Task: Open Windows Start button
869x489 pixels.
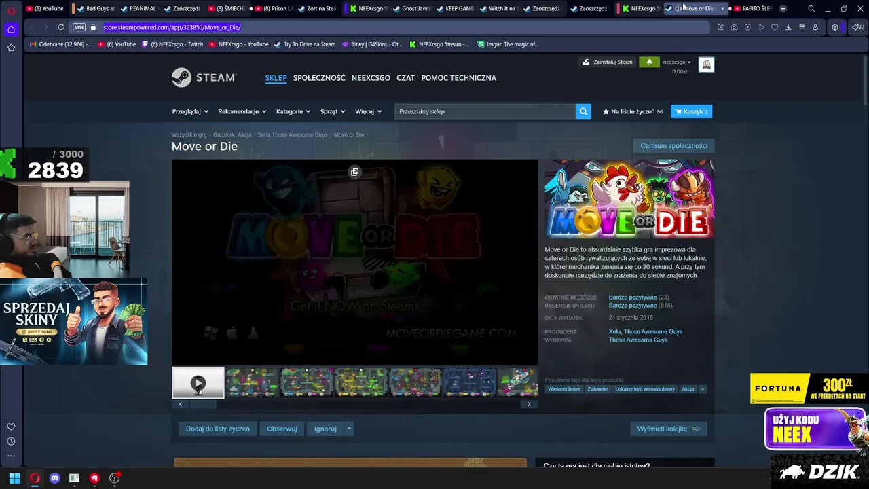Action: point(14,477)
